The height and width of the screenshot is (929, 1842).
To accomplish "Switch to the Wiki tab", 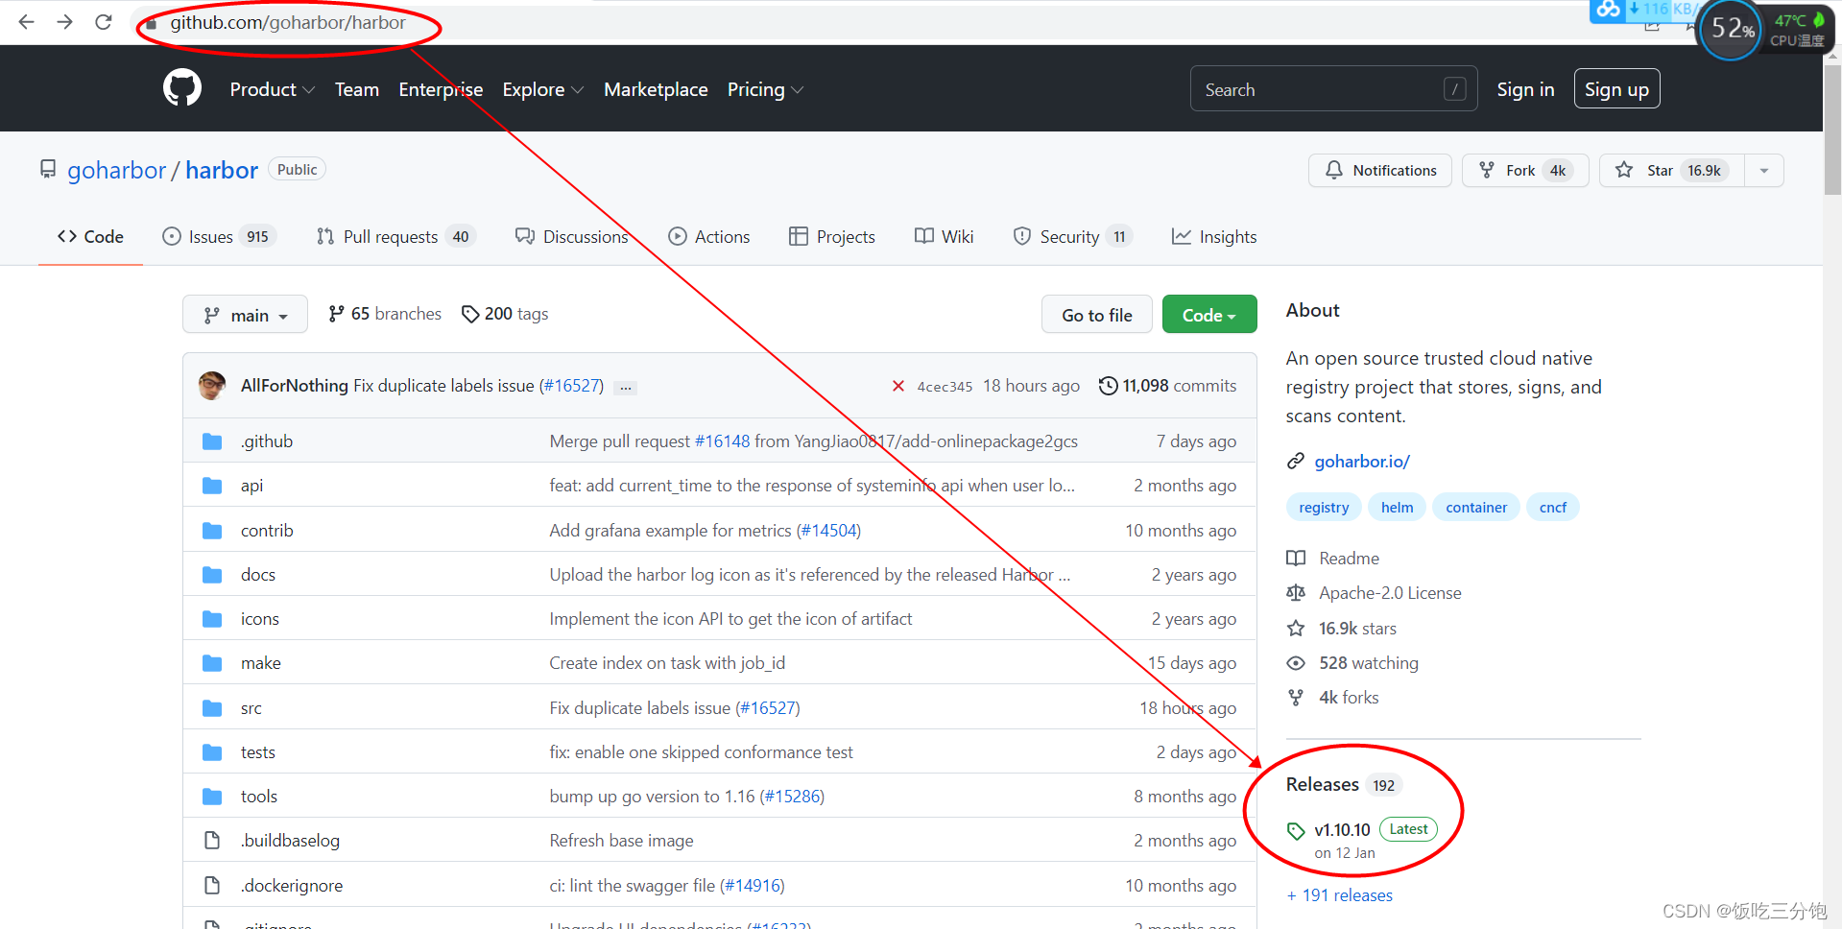I will (x=945, y=237).
